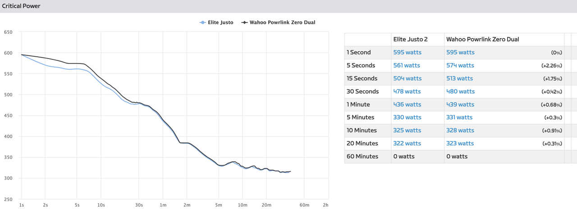Toggle Wahoo Powrlink Zero Dual legend series
This screenshot has width=577, height=217.
279,23
